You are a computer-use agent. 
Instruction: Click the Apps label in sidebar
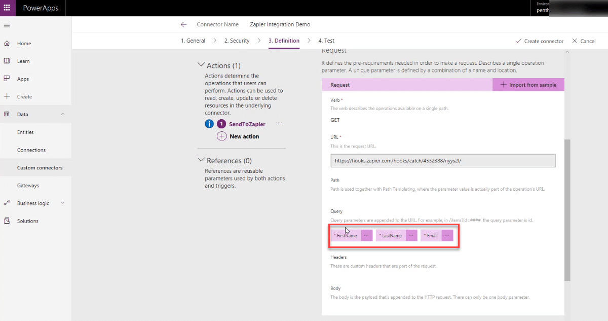[x=23, y=79]
